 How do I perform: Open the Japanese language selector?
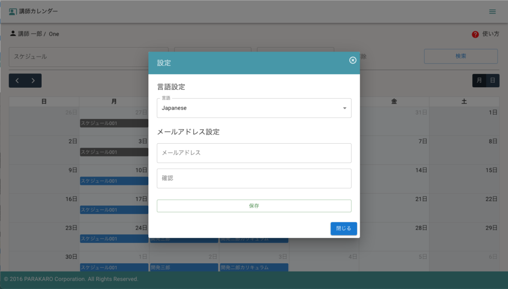(x=248, y=108)
